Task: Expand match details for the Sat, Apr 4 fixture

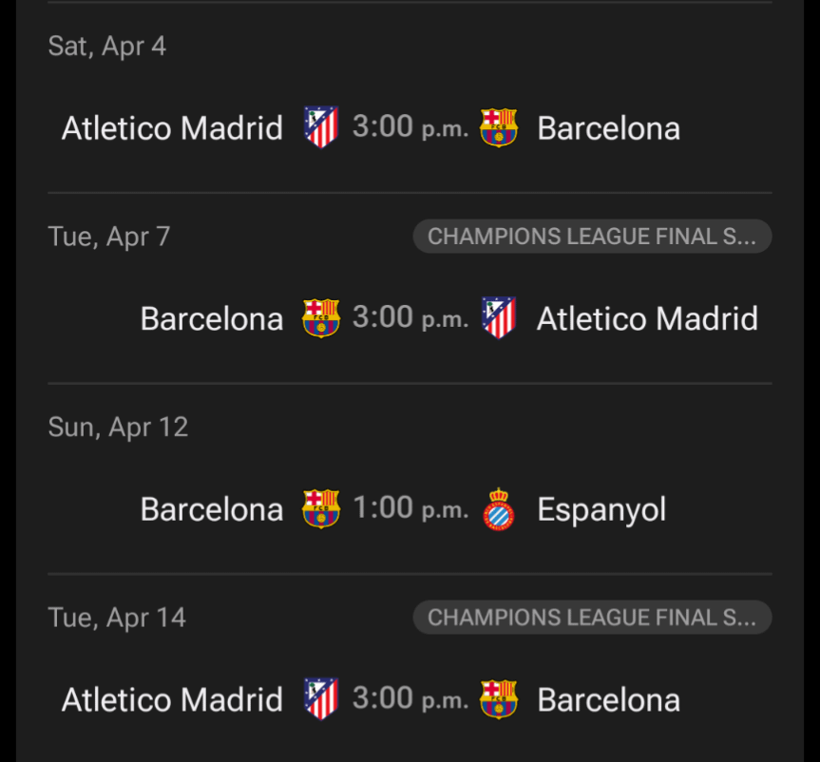Action: click(410, 127)
